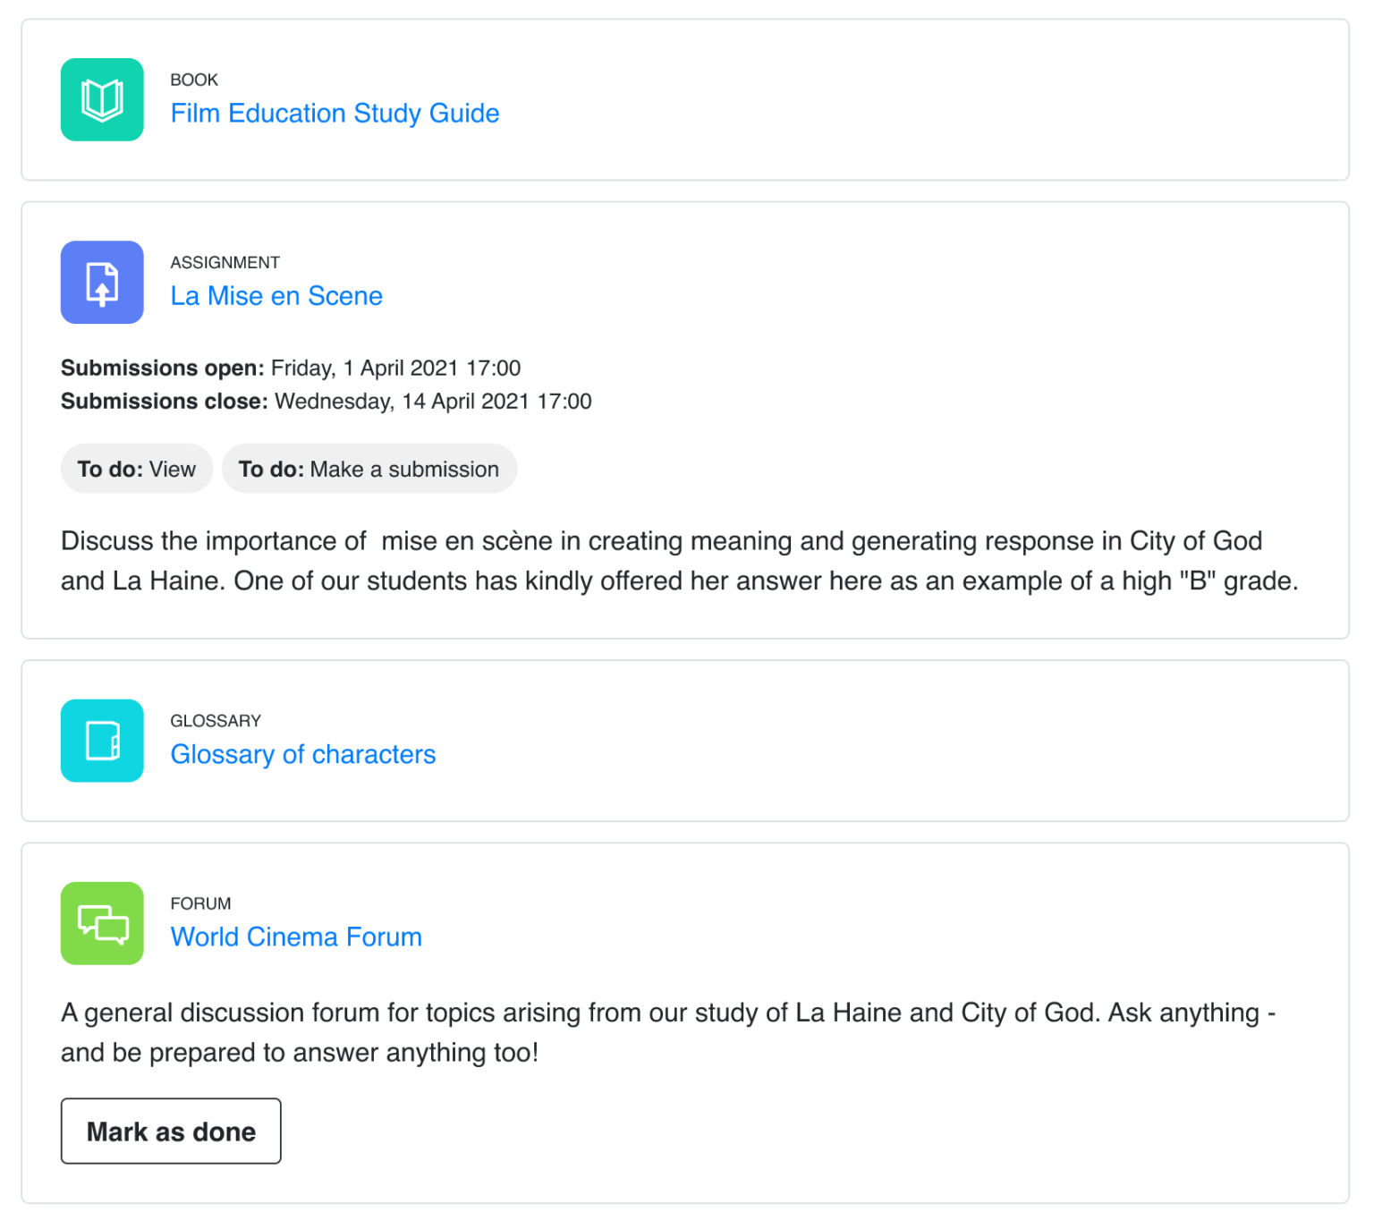1374x1229 pixels.
Task: Click the blue Assignment upload icon
Action: (x=102, y=282)
